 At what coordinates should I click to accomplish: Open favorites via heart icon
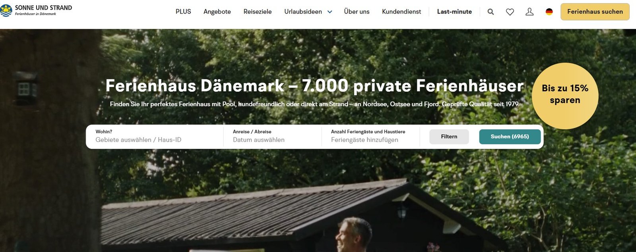pyautogui.click(x=510, y=12)
